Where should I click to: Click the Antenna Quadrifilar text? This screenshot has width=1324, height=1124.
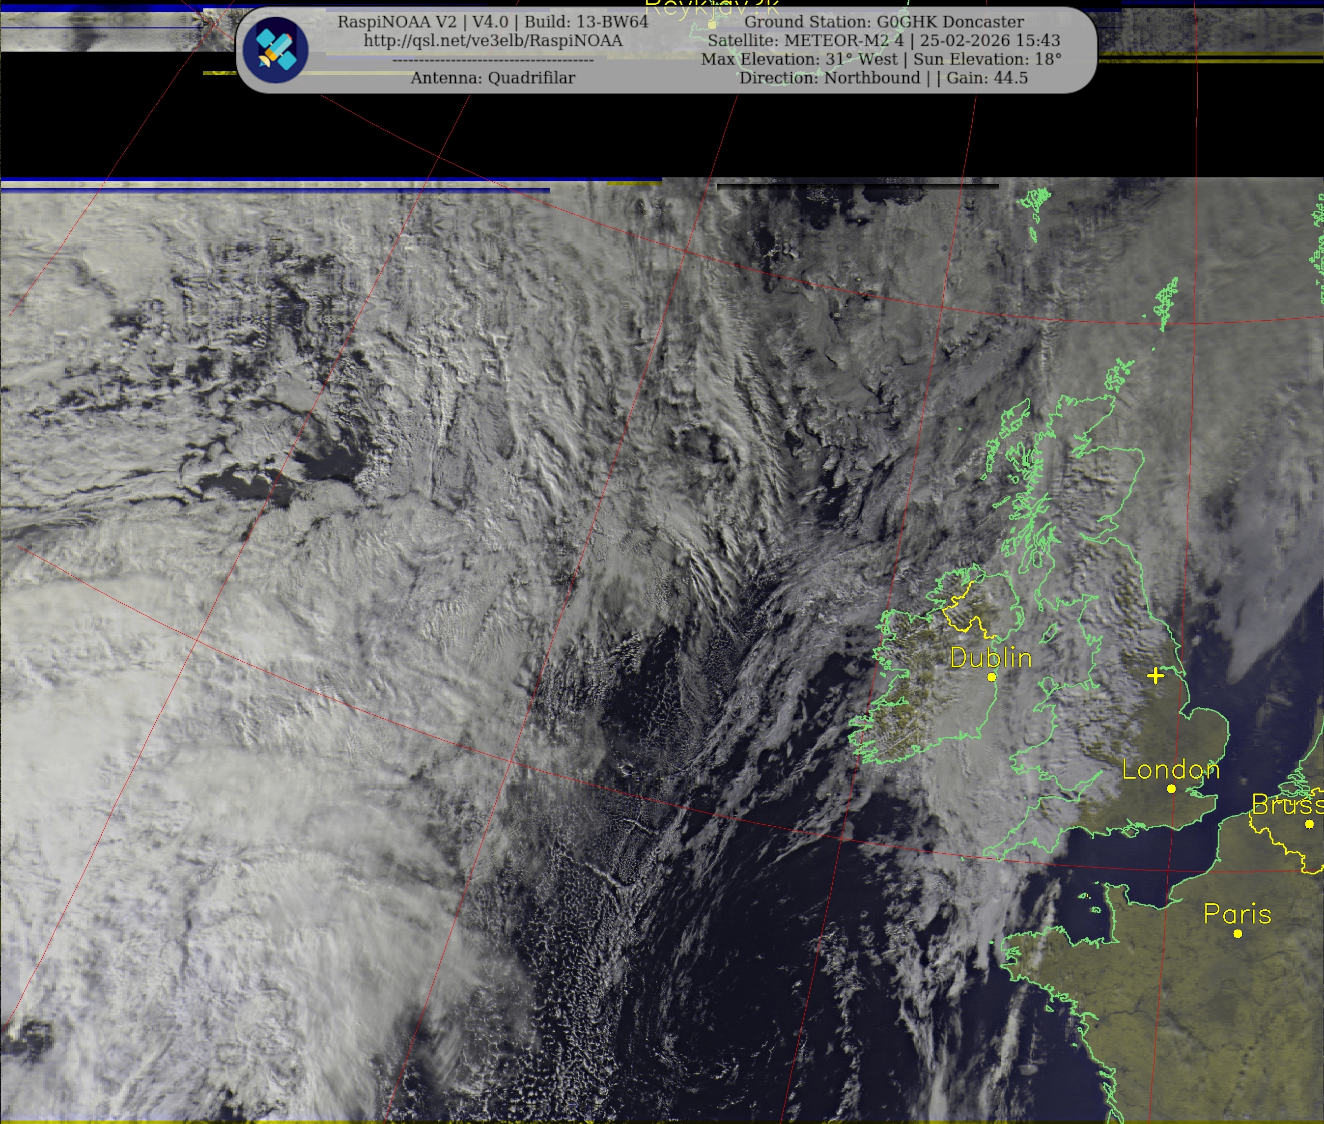click(493, 78)
